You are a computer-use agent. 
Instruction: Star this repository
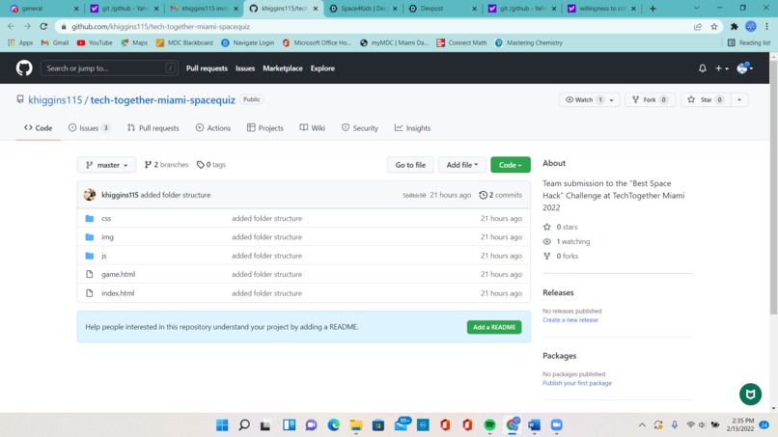(x=705, y=99)
